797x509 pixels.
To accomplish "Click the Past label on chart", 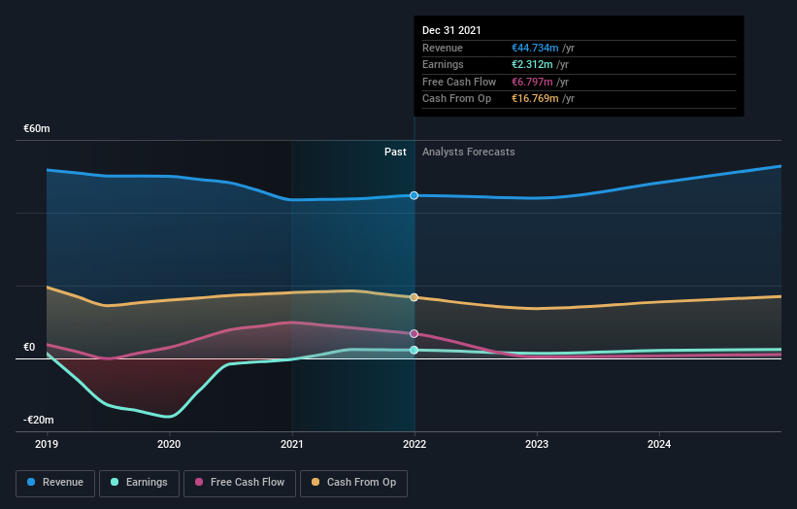I will (395, 153).
